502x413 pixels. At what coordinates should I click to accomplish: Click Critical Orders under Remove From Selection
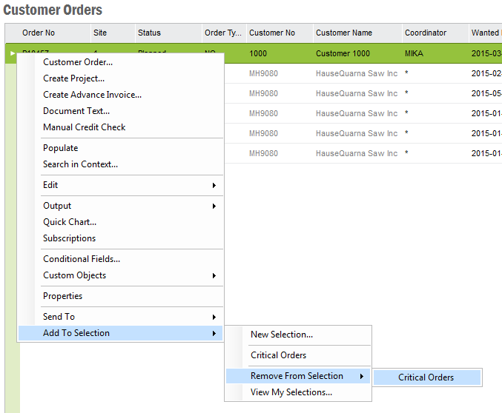pos(426,377)
